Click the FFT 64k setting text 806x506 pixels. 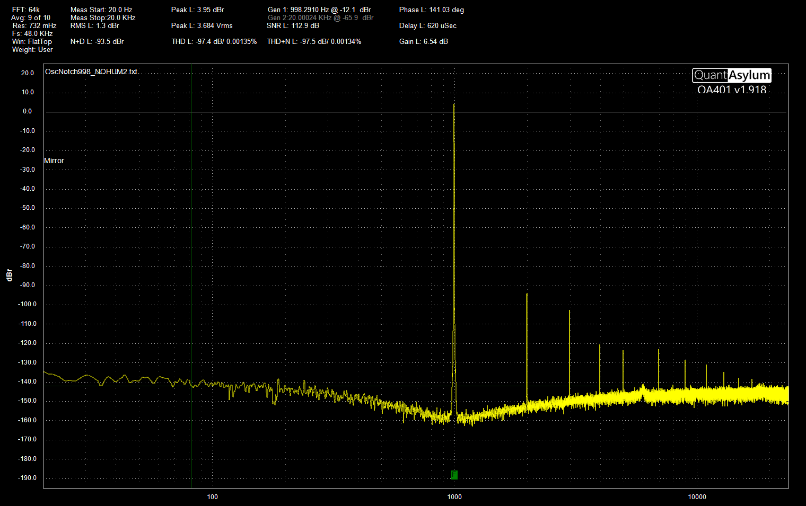[x=26, y=10]
